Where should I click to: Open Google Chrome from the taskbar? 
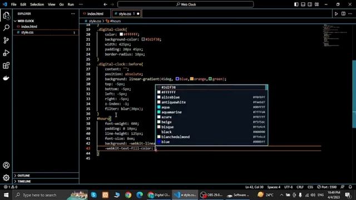[128, 195]
